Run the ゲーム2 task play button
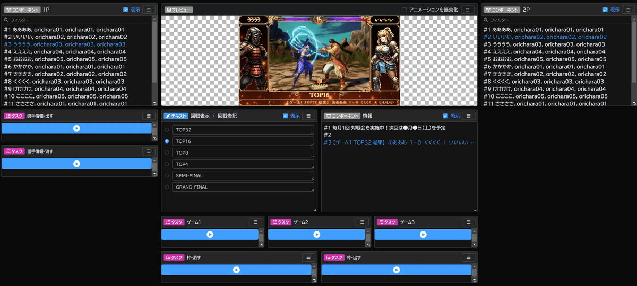The height and width of the screenshot is (286, 637). tap(316, 234)
